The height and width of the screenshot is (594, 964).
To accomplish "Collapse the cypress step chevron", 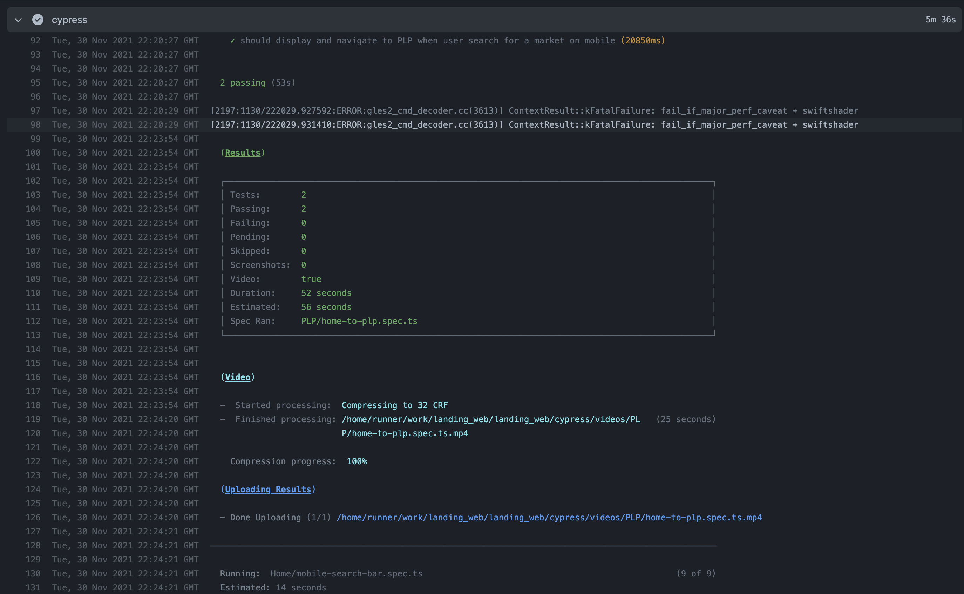I will click(x=18, y=20).
